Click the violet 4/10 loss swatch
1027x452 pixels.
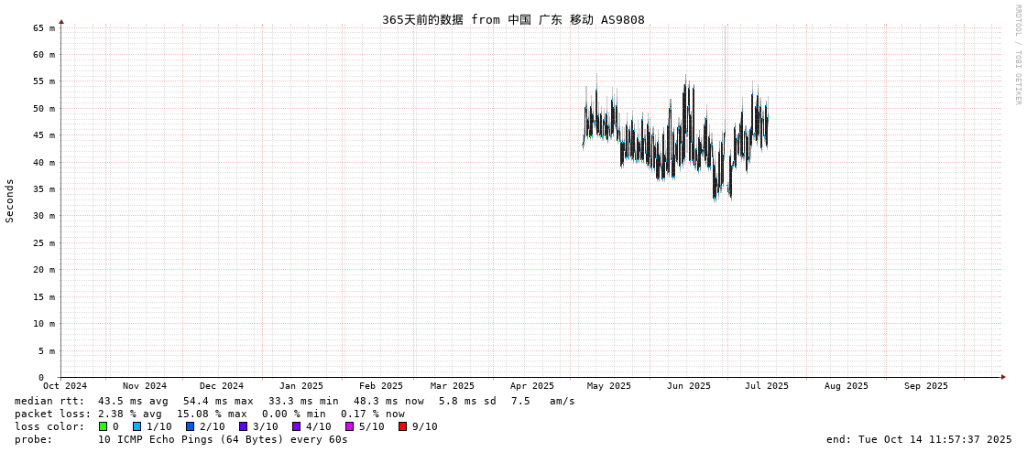point(296,426)
